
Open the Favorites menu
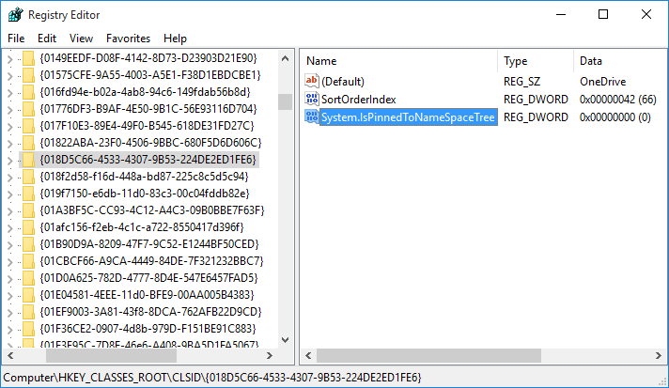[128, 39]
